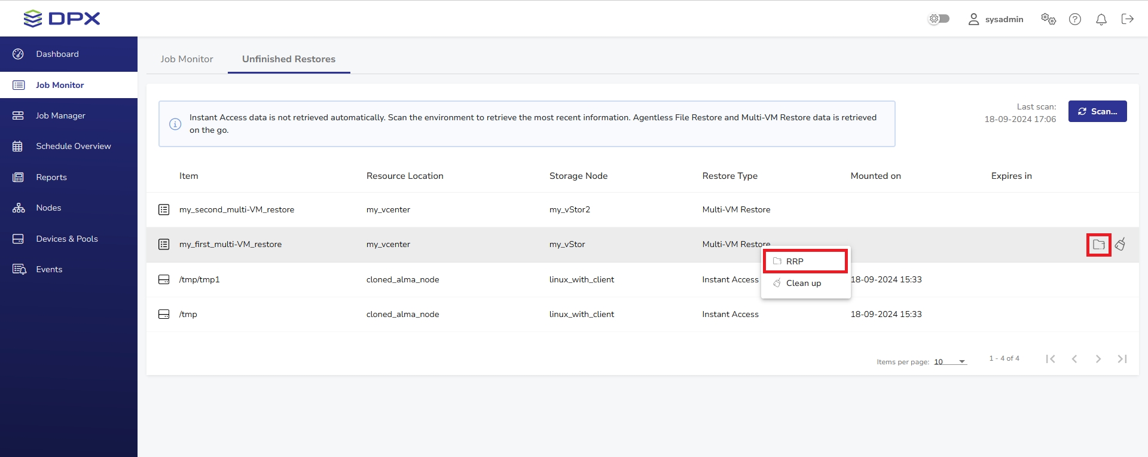1148x457 pixels.
Task: Click the DPX logo
Action: coord(62,19)
